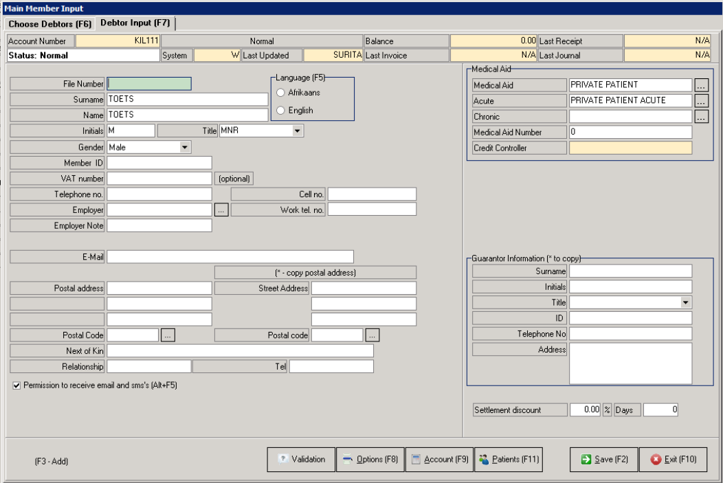This screenshot has height=483, width=723.
Task: Open the Gender dropdown list
Action: pos(184,147)
